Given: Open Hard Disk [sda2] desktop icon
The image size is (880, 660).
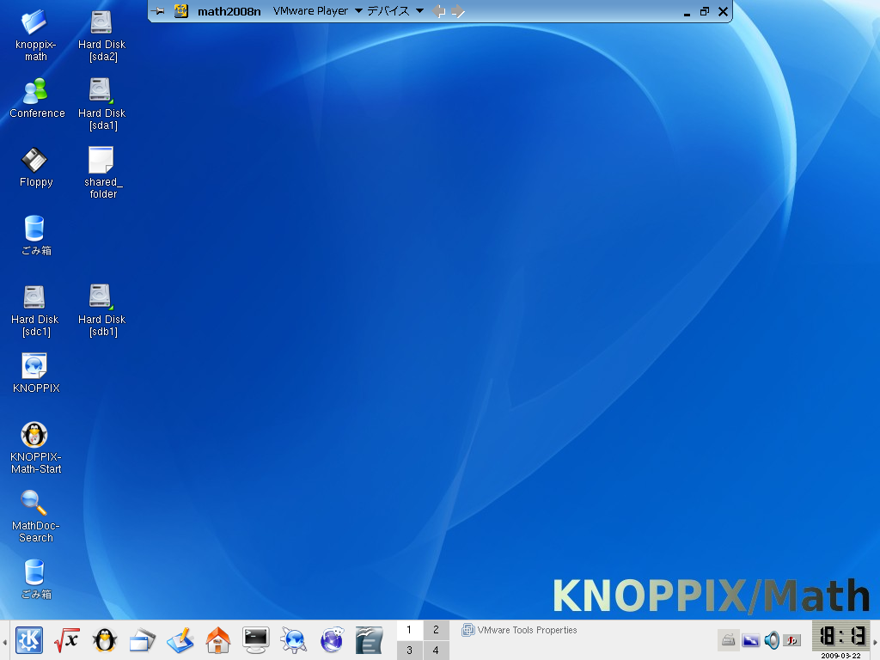Looking at the screenshot, I should (x=101, y=22).
